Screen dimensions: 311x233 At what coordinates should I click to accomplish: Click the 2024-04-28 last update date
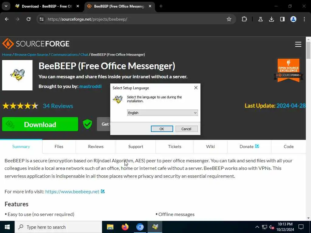tap(291, 106)
